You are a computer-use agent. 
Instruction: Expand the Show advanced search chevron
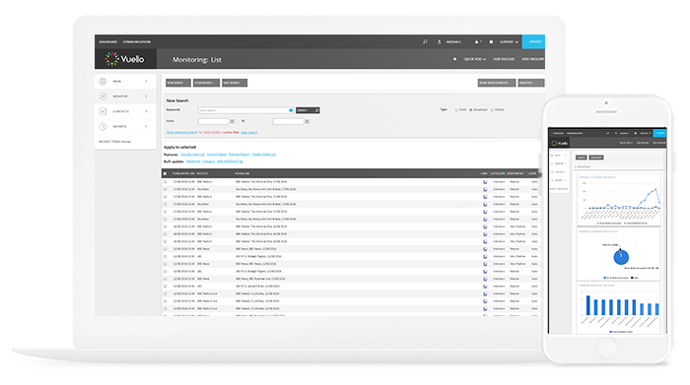(200, 132)
